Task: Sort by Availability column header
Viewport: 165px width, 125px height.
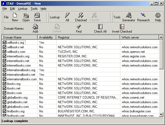Action: click(47, 37)
